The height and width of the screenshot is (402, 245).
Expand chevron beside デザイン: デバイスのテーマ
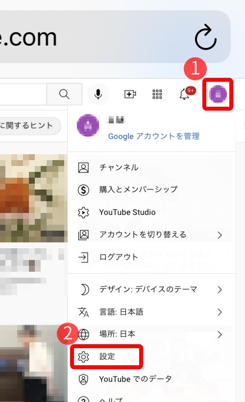coord(220,290)
